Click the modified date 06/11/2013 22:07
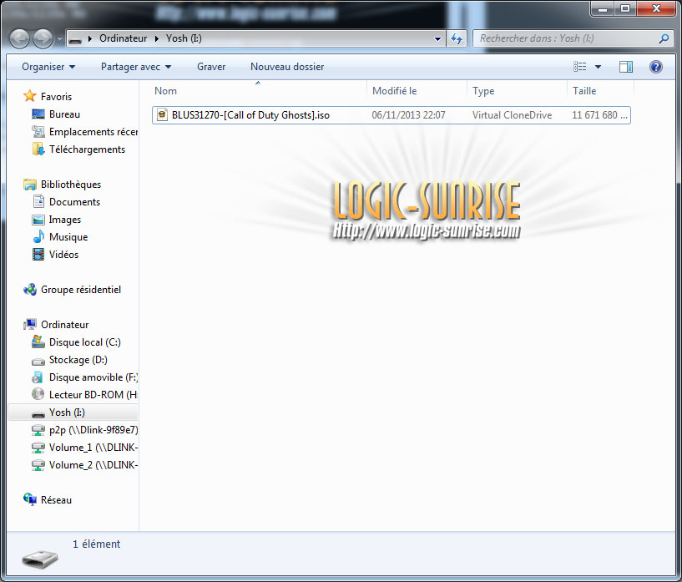The height and width of the screenshot is (582, 682). 408,115
